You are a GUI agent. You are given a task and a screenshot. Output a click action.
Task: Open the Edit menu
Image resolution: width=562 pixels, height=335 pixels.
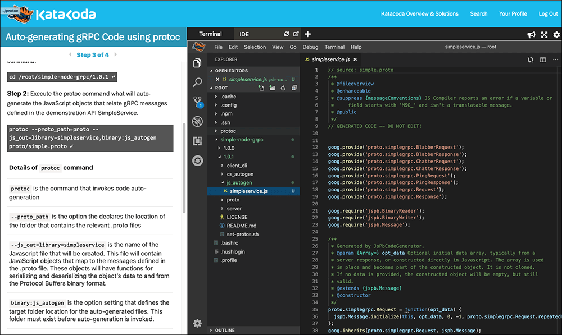click(x=233, y=47)
